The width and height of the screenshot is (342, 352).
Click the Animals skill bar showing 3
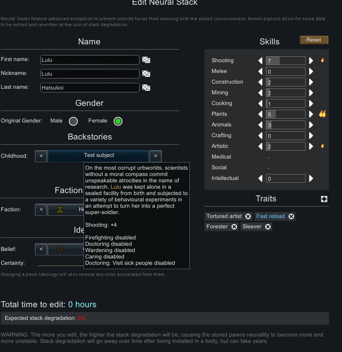point(285,125)
